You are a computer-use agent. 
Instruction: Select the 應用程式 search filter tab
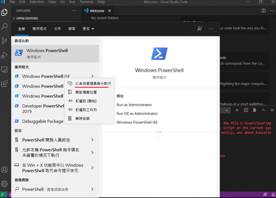point(39,29)
